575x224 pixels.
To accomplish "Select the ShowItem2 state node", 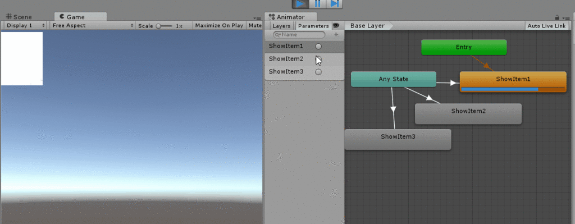I will tap(468, 113).
